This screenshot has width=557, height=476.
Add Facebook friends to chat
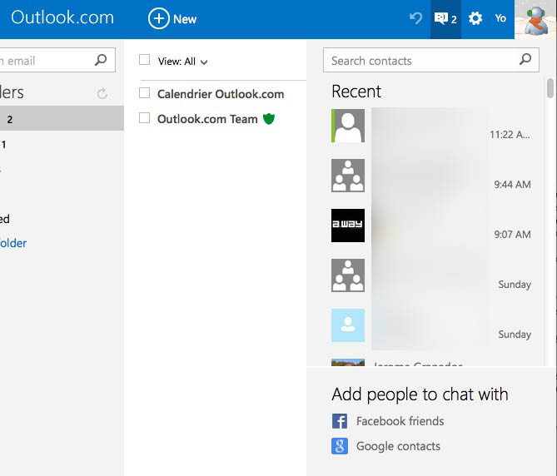[400, 421]
